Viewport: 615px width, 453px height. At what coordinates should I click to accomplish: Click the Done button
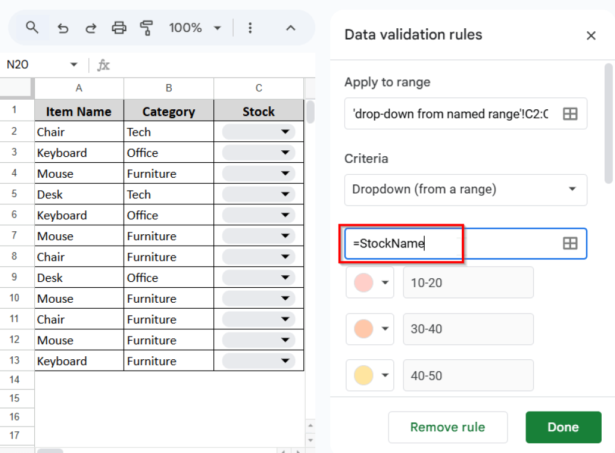pos(563,427)
